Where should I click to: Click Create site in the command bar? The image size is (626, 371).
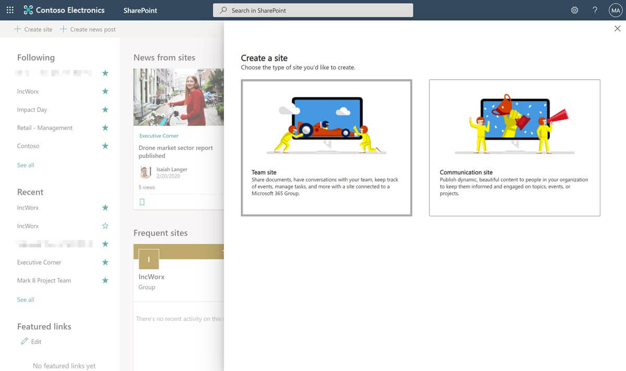tap(33, 29)
